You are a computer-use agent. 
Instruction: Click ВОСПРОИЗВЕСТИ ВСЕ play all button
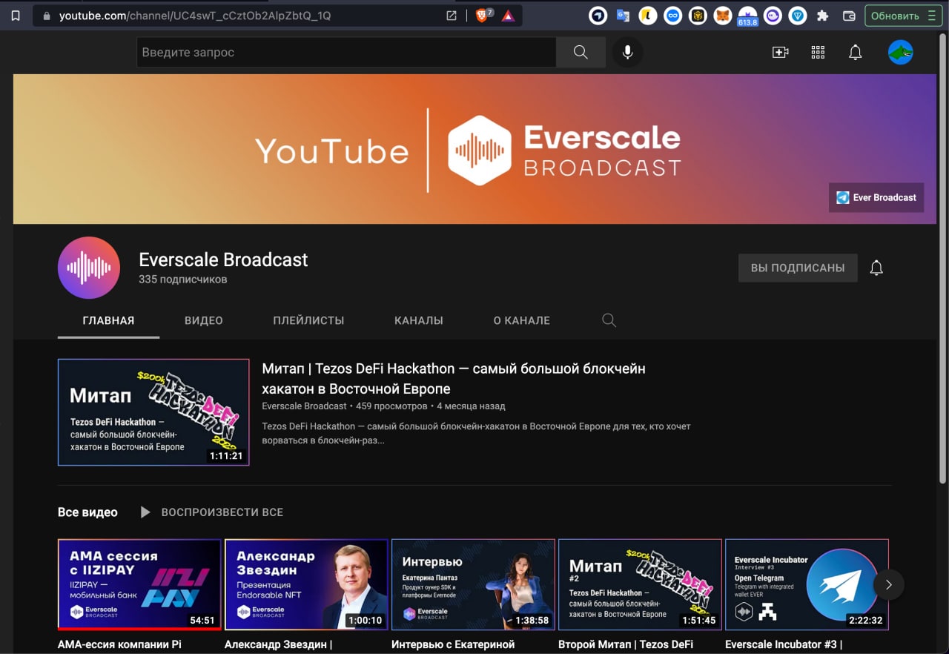212,512
